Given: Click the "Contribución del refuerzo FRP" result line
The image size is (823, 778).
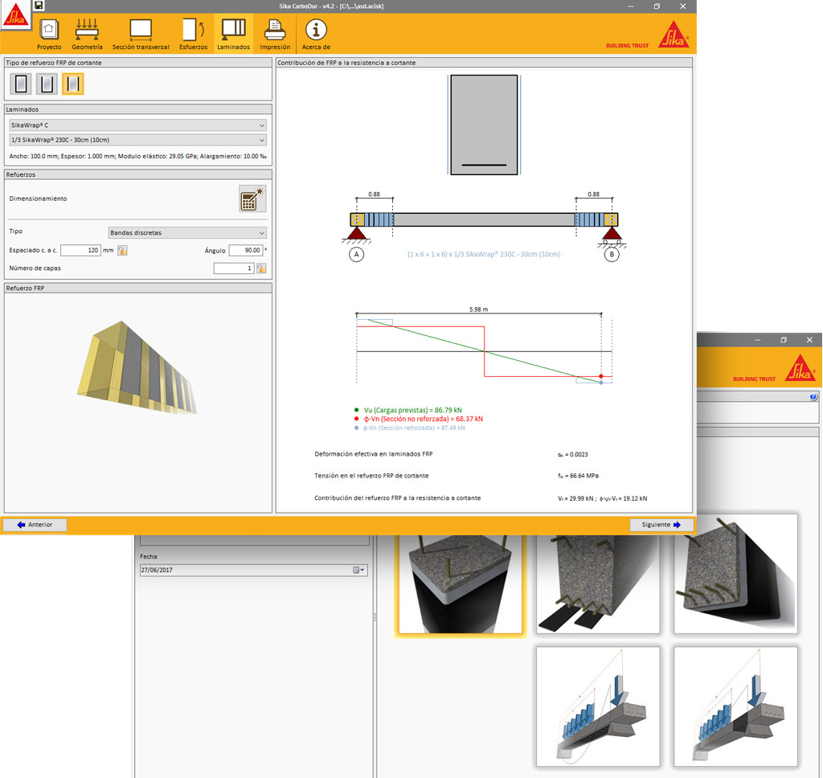Looking at the screenshot, I should pyautogui.click(x=398, y=498).
